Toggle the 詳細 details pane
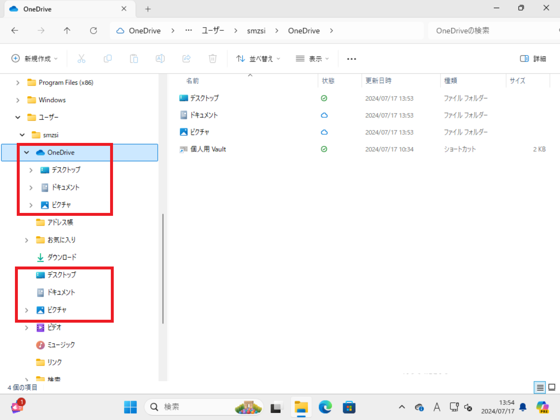 pyautogui.click(x=533, y=58)
